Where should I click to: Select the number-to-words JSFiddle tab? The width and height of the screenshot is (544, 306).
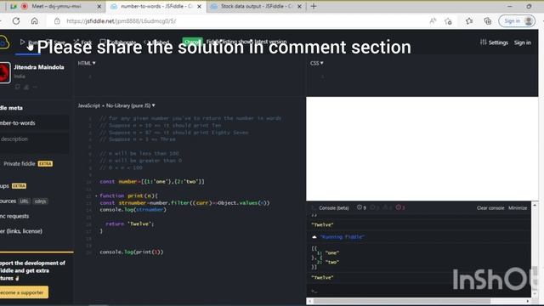tap(156, 6)
